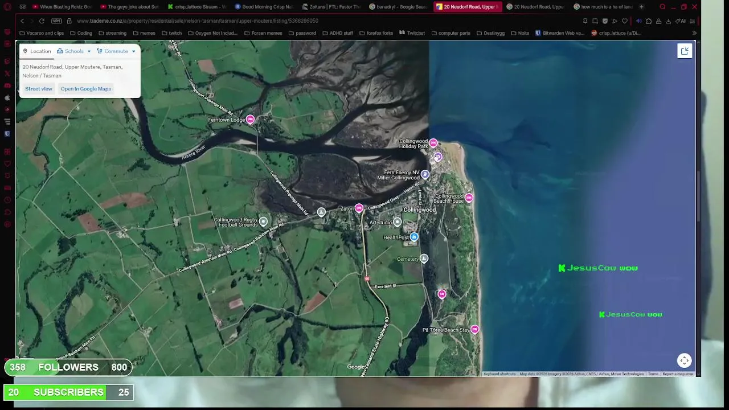Image resolution: width=729 pixels, height=410 pixels.
Task: Toggle fullscreen map button
Action: 685,51
